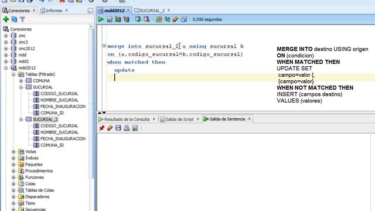Refresh the connections list
Viewport: 375px width, 211px height.
14,19
